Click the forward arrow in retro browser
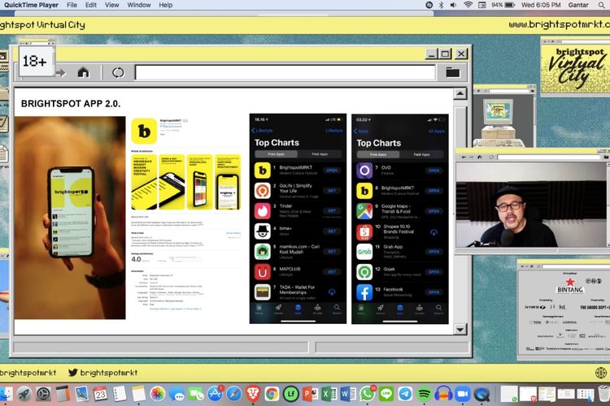 pyautogui.click(x=61, y=72)
